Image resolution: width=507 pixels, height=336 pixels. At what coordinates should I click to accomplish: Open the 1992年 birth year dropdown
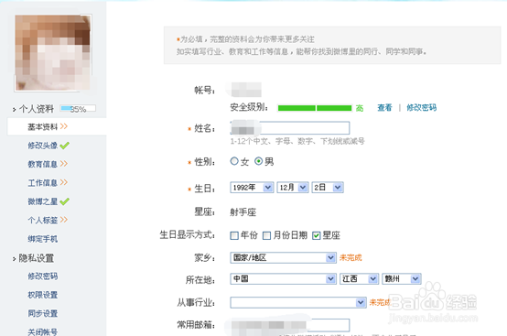point(252,188)
